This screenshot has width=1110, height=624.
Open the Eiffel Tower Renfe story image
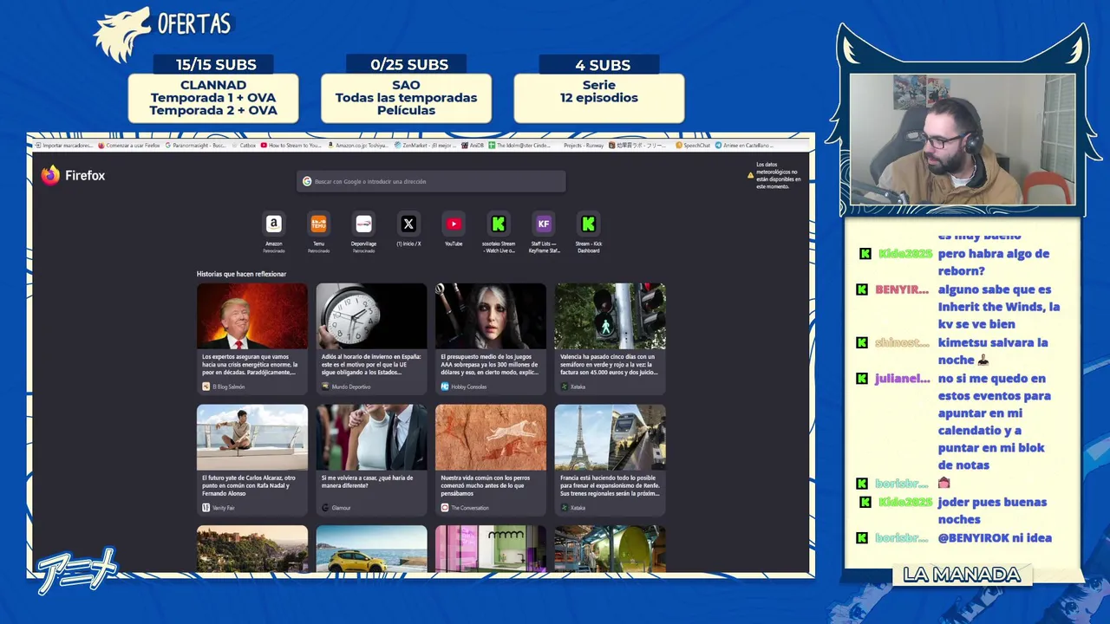click(x=610, y=437)
